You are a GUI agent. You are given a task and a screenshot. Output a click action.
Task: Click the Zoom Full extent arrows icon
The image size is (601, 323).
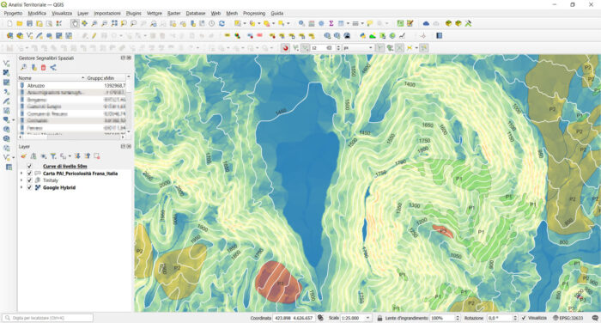pos(114,24)
